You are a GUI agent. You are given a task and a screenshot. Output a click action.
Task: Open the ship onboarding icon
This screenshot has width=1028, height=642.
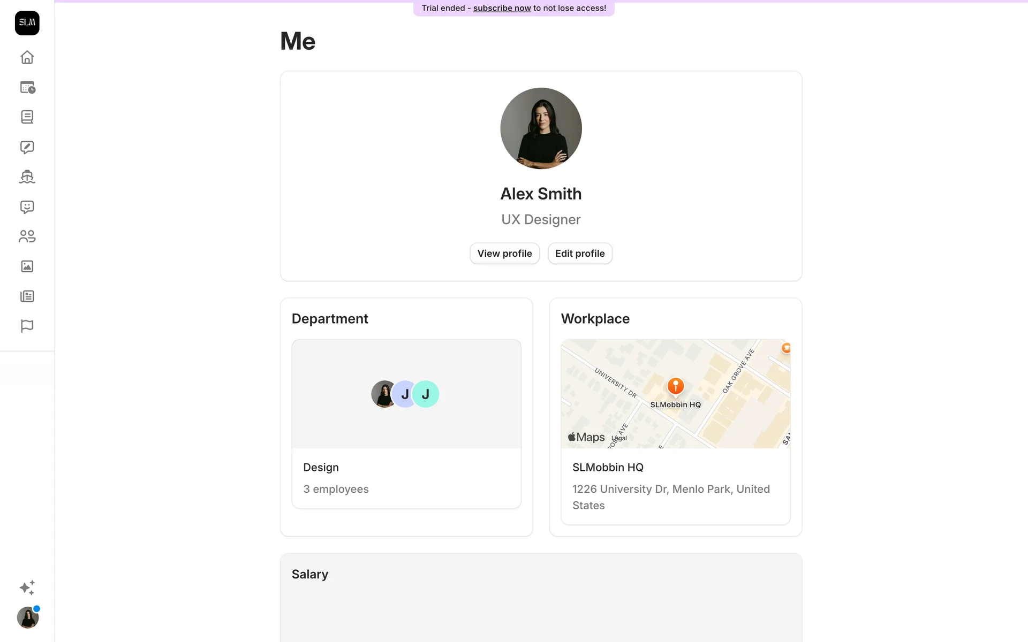coord(27,177)
